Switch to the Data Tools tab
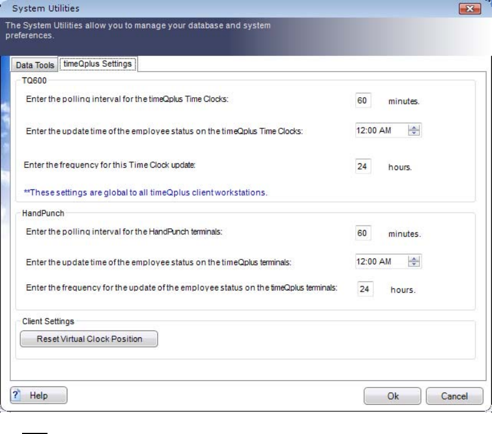492x434 pixels. (x=35, y=65)
